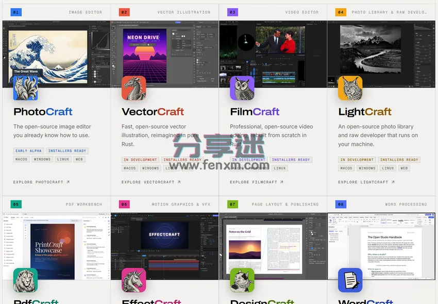Click the purple 03 number badge
The height and width of the screenshot is (304, 438).
tap(232, 12)
